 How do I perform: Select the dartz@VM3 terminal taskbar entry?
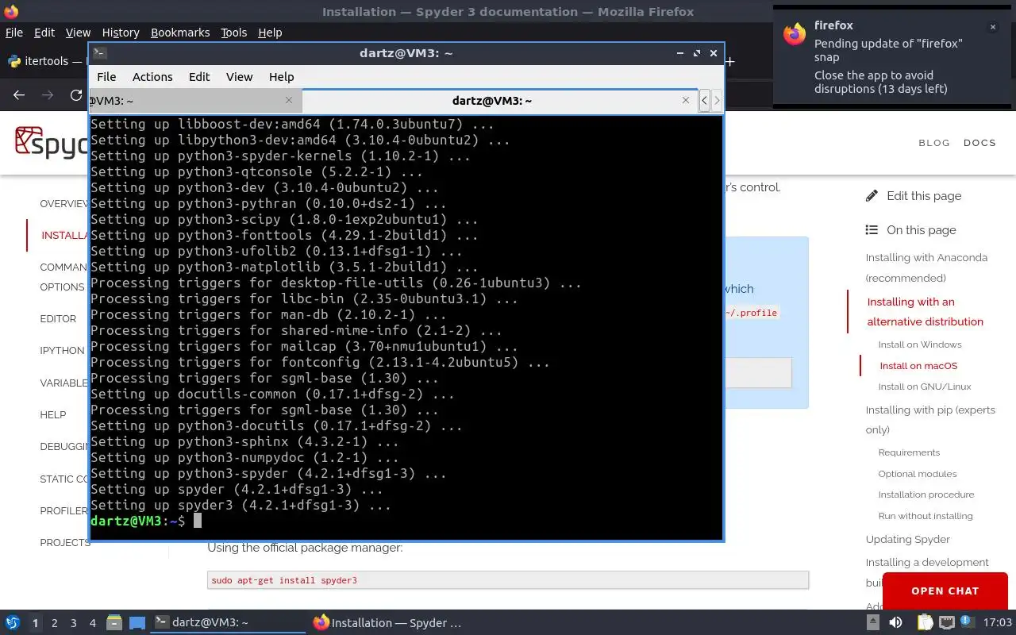pos(229,623)
